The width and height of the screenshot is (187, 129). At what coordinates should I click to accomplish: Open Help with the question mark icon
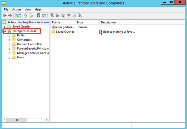click(x=38, y=15)
